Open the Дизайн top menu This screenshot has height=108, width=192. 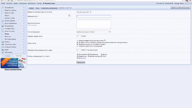point(16,3)
